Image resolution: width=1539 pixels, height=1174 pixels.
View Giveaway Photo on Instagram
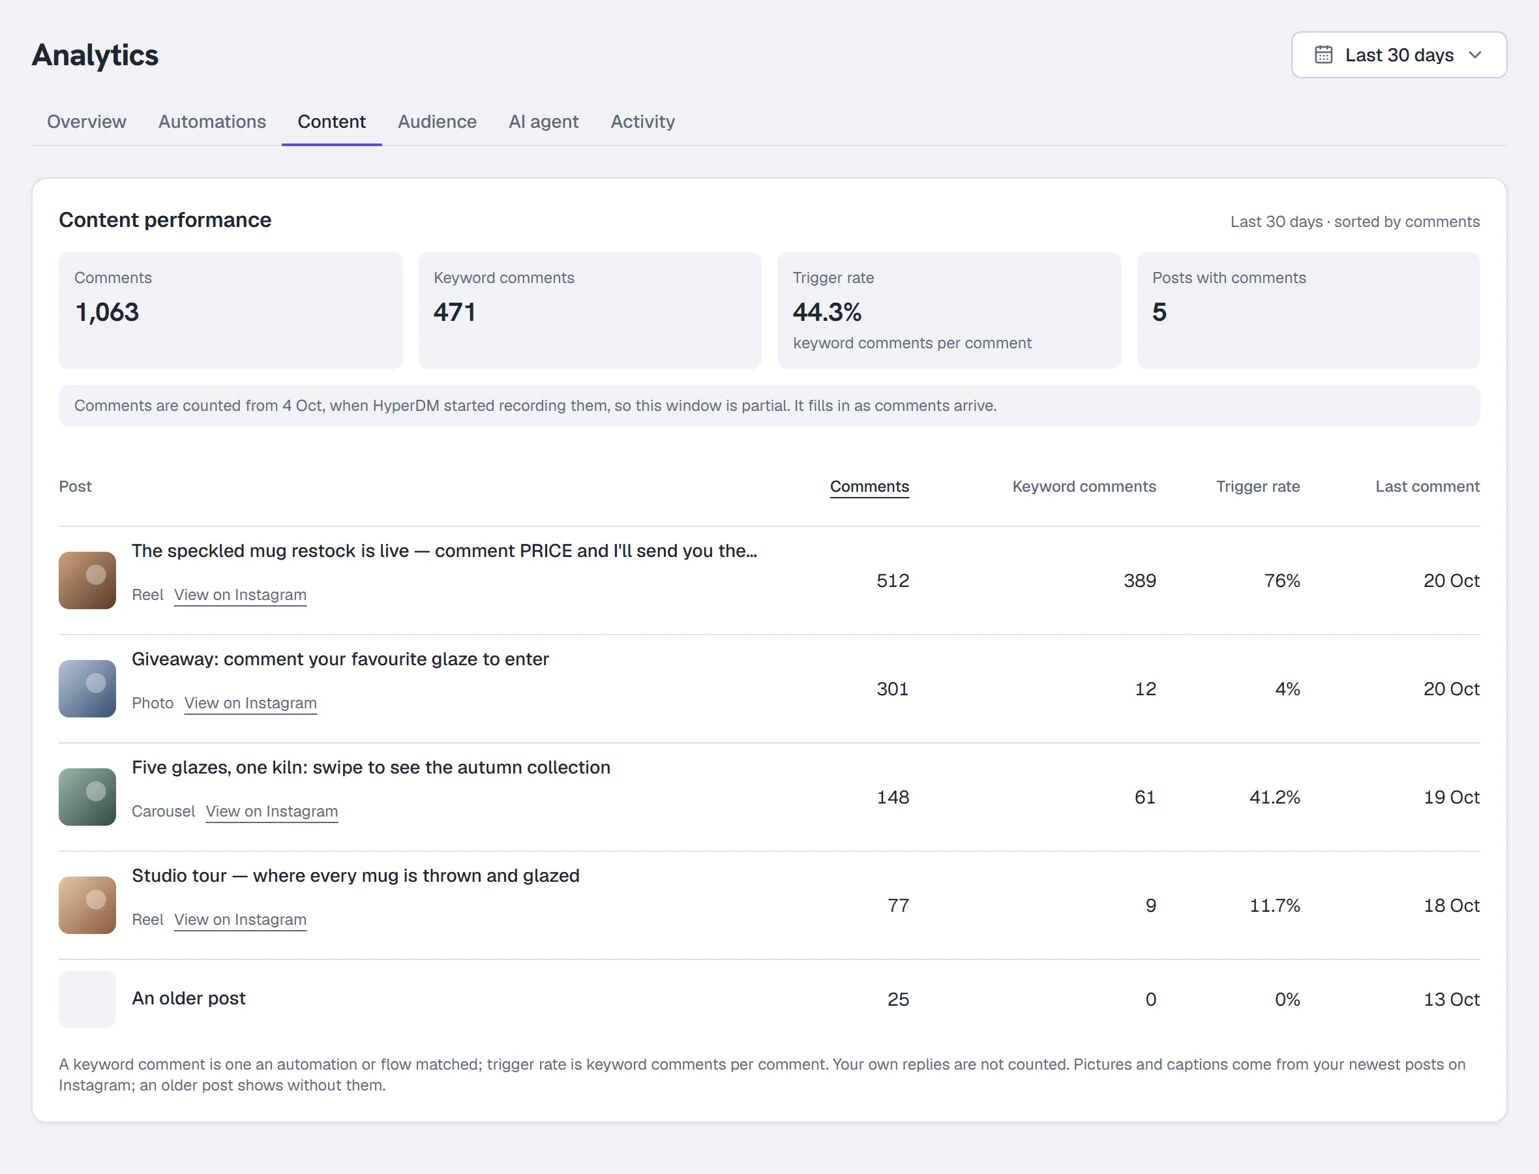point(251,703)
